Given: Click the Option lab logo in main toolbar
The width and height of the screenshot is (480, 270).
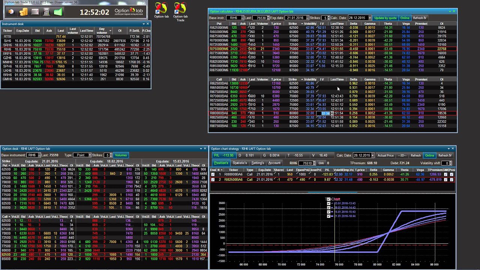Looking at the screenshot, I should tap(128, 12).
